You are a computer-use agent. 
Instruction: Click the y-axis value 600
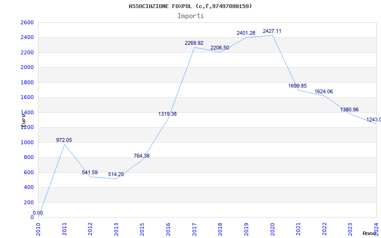tap(29, 172)
